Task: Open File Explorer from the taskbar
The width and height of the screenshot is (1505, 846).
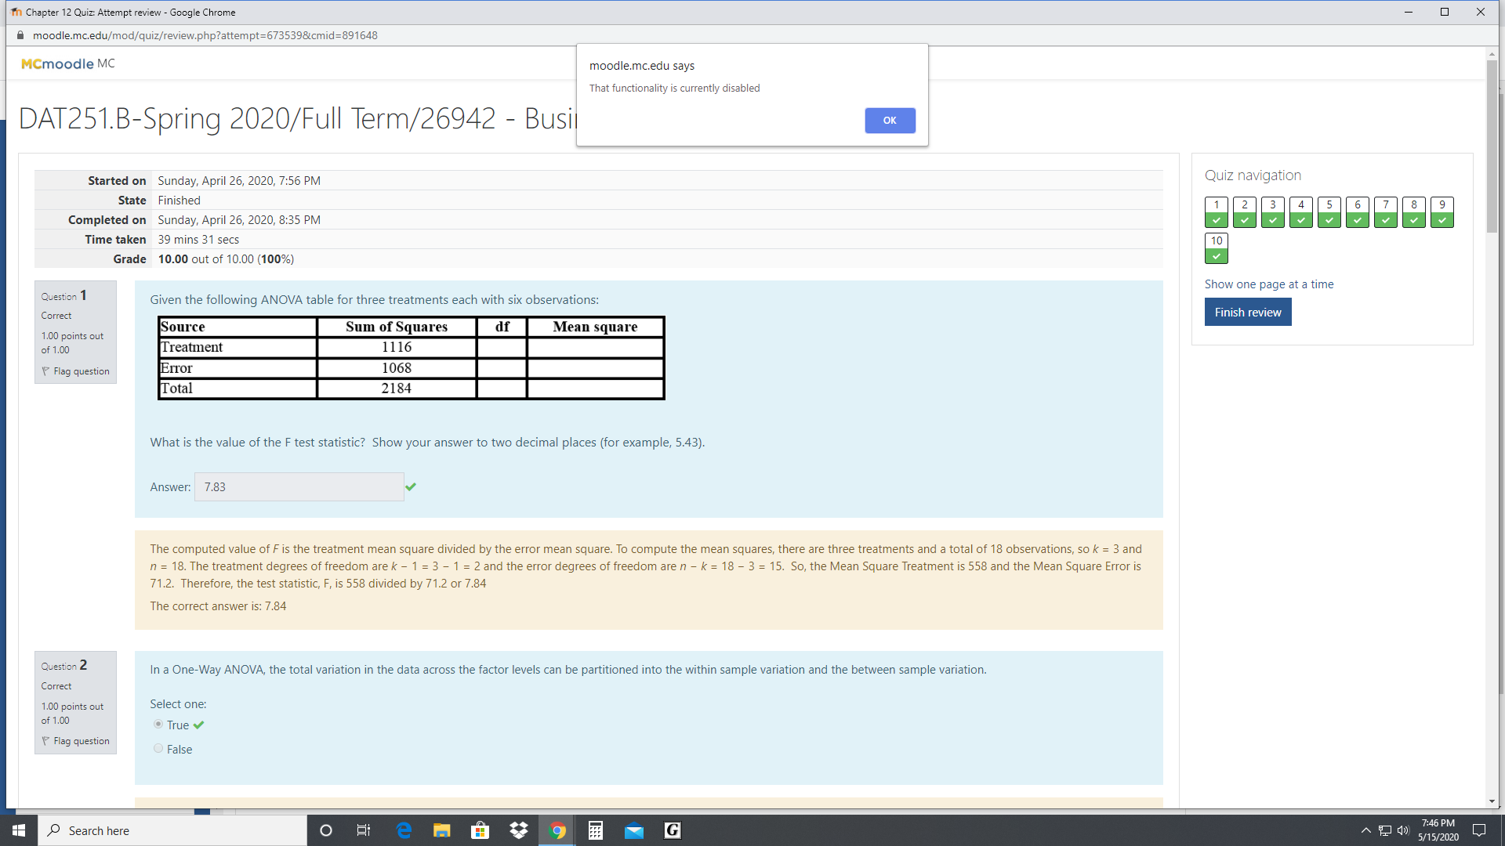Action: tap(441, 830)
